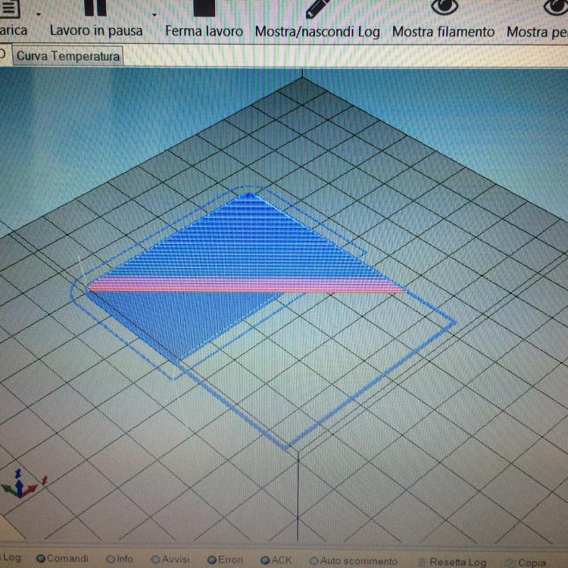The width and height of the screenshot is (568, 568).
Task: Select the 3D view tab
Action: (3, 56)
